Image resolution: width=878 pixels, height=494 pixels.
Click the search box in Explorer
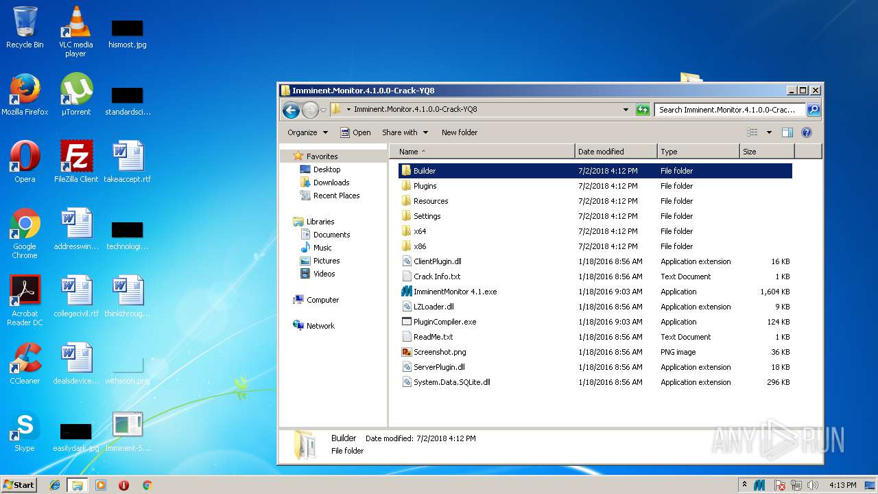[729, 110]
